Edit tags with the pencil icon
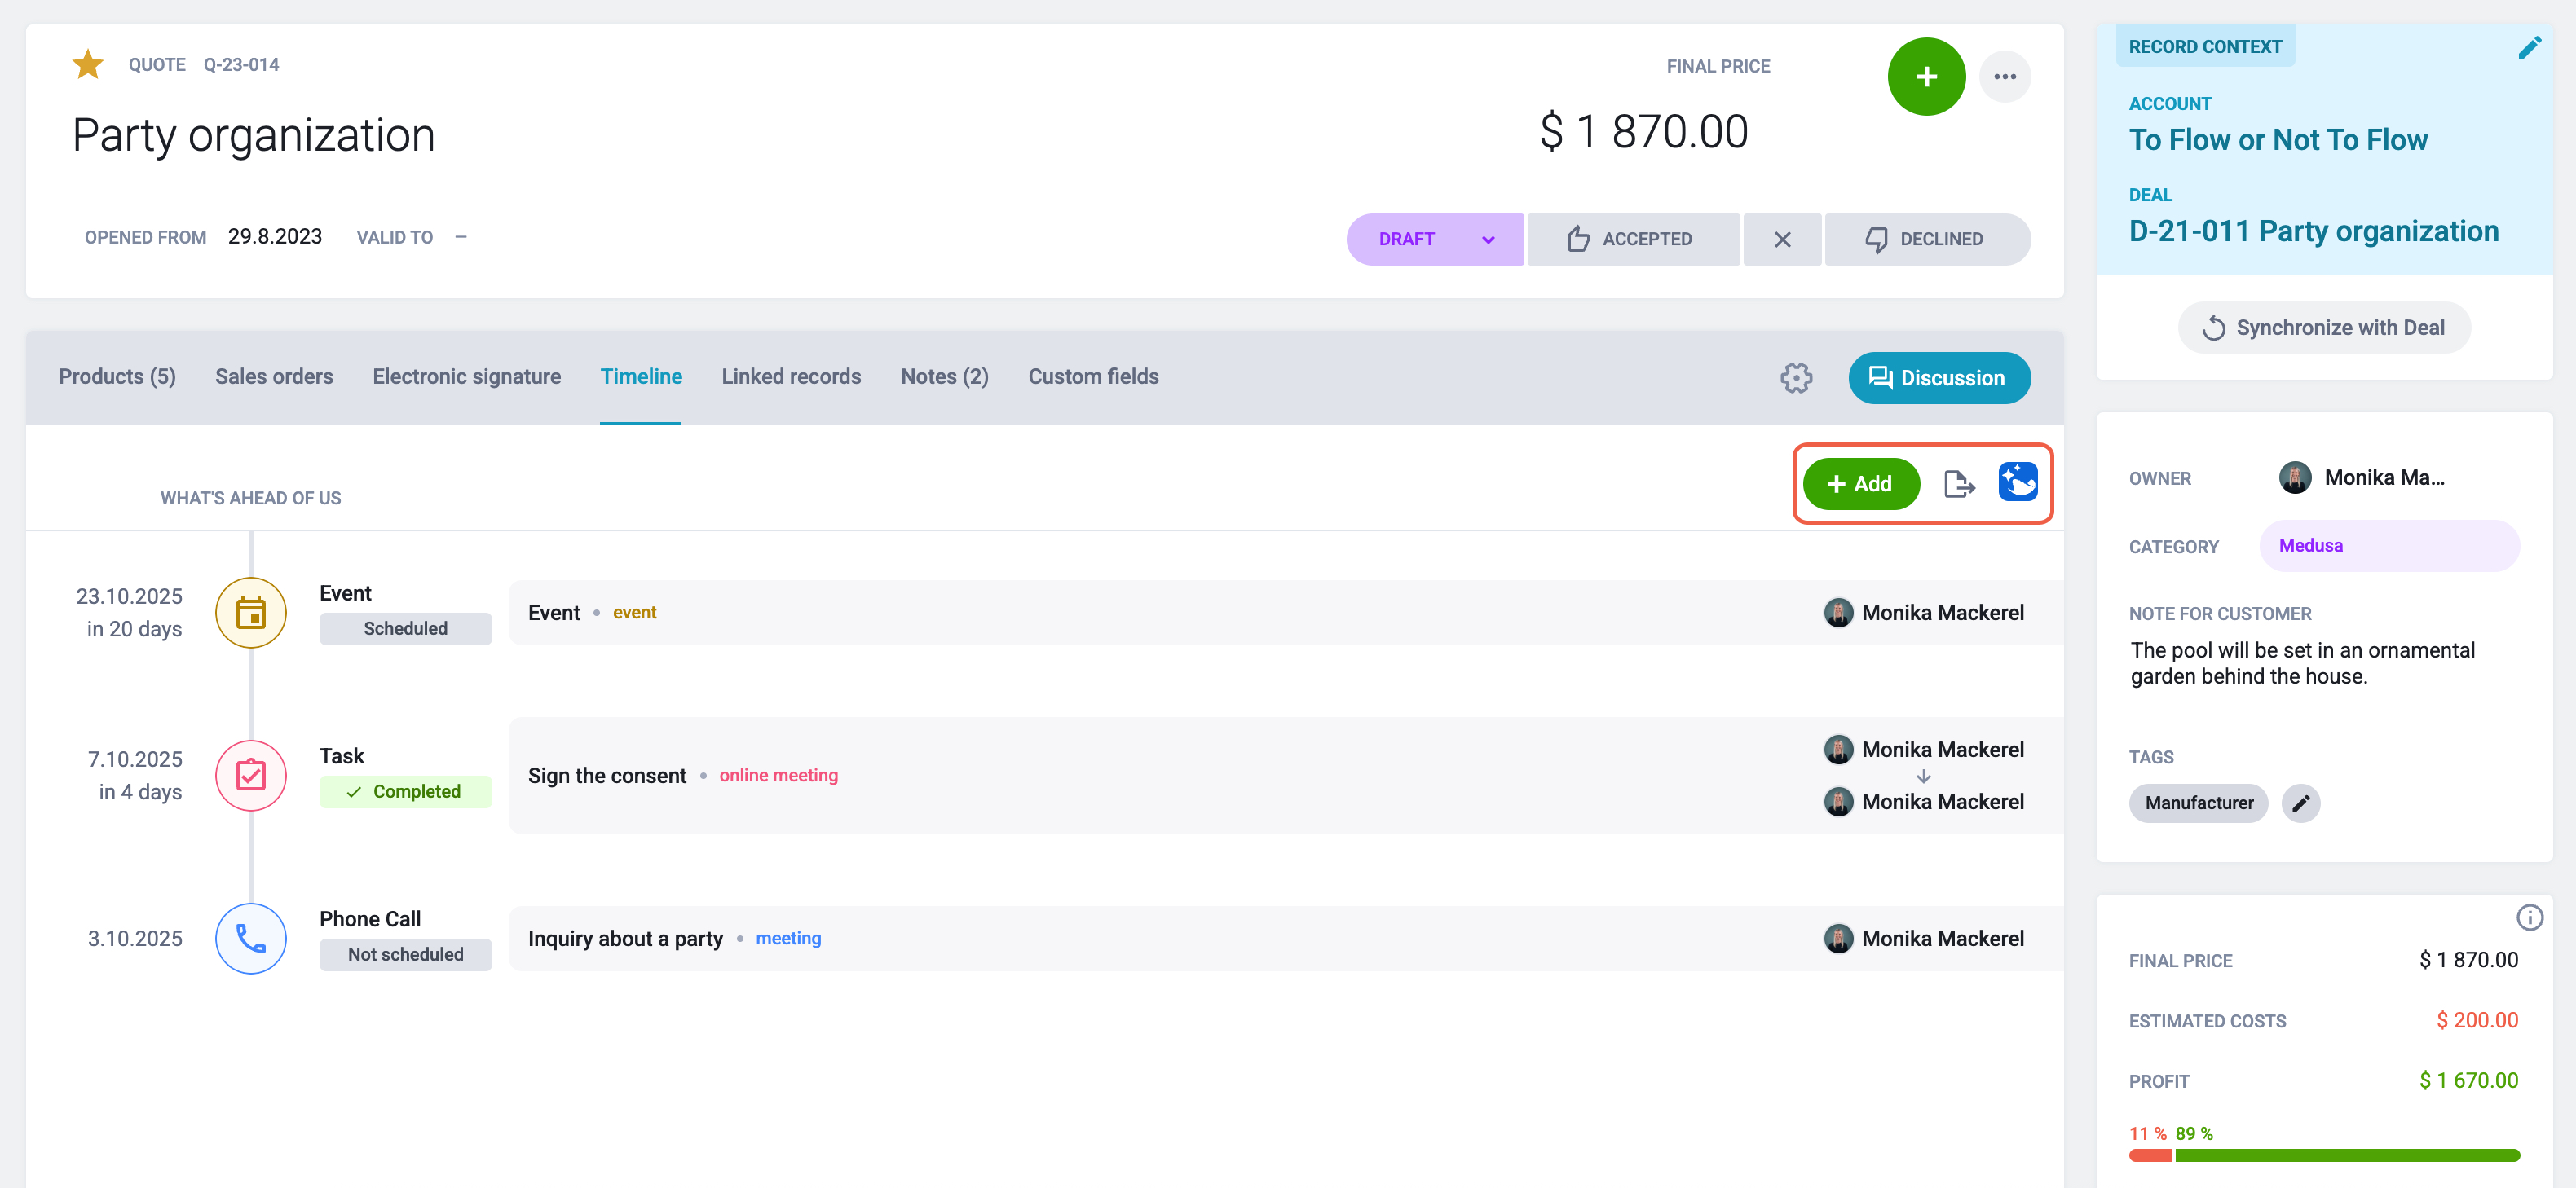Image resolution: width=2576 pixels, height=1188 pixels. (2301, 803)
